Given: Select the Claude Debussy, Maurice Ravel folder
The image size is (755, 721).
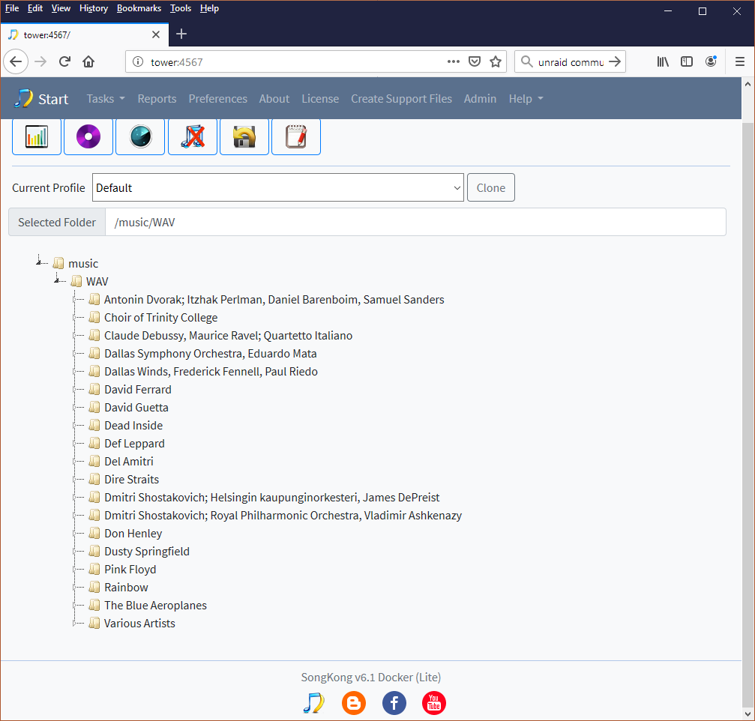Looking at the screenshot, I should [x=228, y=336].
